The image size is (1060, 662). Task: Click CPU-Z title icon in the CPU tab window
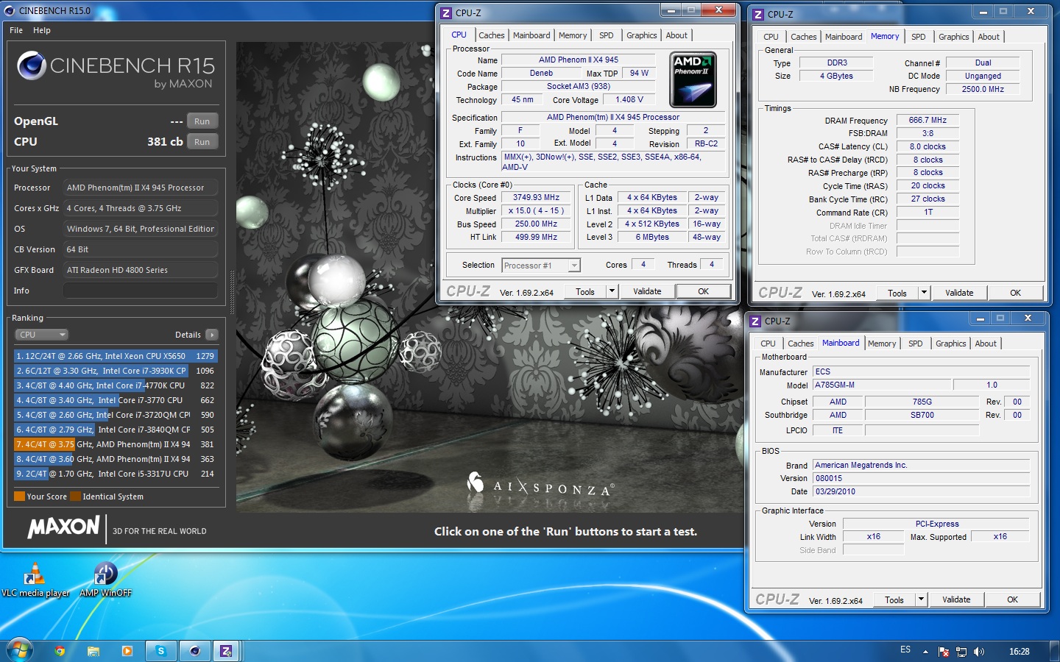pyautogui.click(x=446, y=13)
